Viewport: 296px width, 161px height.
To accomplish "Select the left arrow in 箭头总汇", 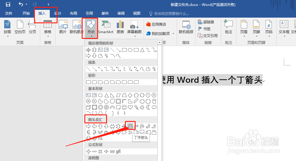I will [94, 126].
